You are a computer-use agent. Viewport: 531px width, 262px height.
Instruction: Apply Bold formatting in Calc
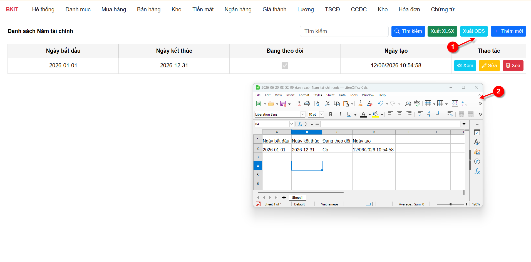coord(331,115)
